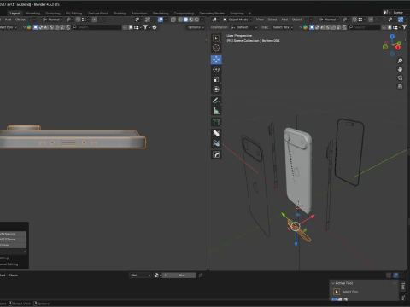Open the View menu in the right viewport
Viewport: 410px width, 307px height.
pos(260,20)
